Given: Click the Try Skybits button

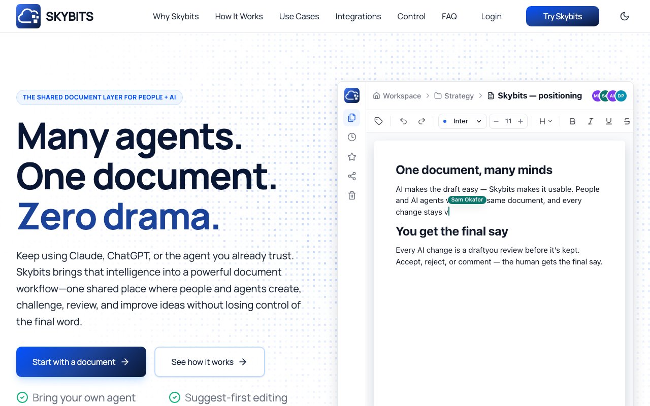Looking at the screenshot, I should (563, 16).
